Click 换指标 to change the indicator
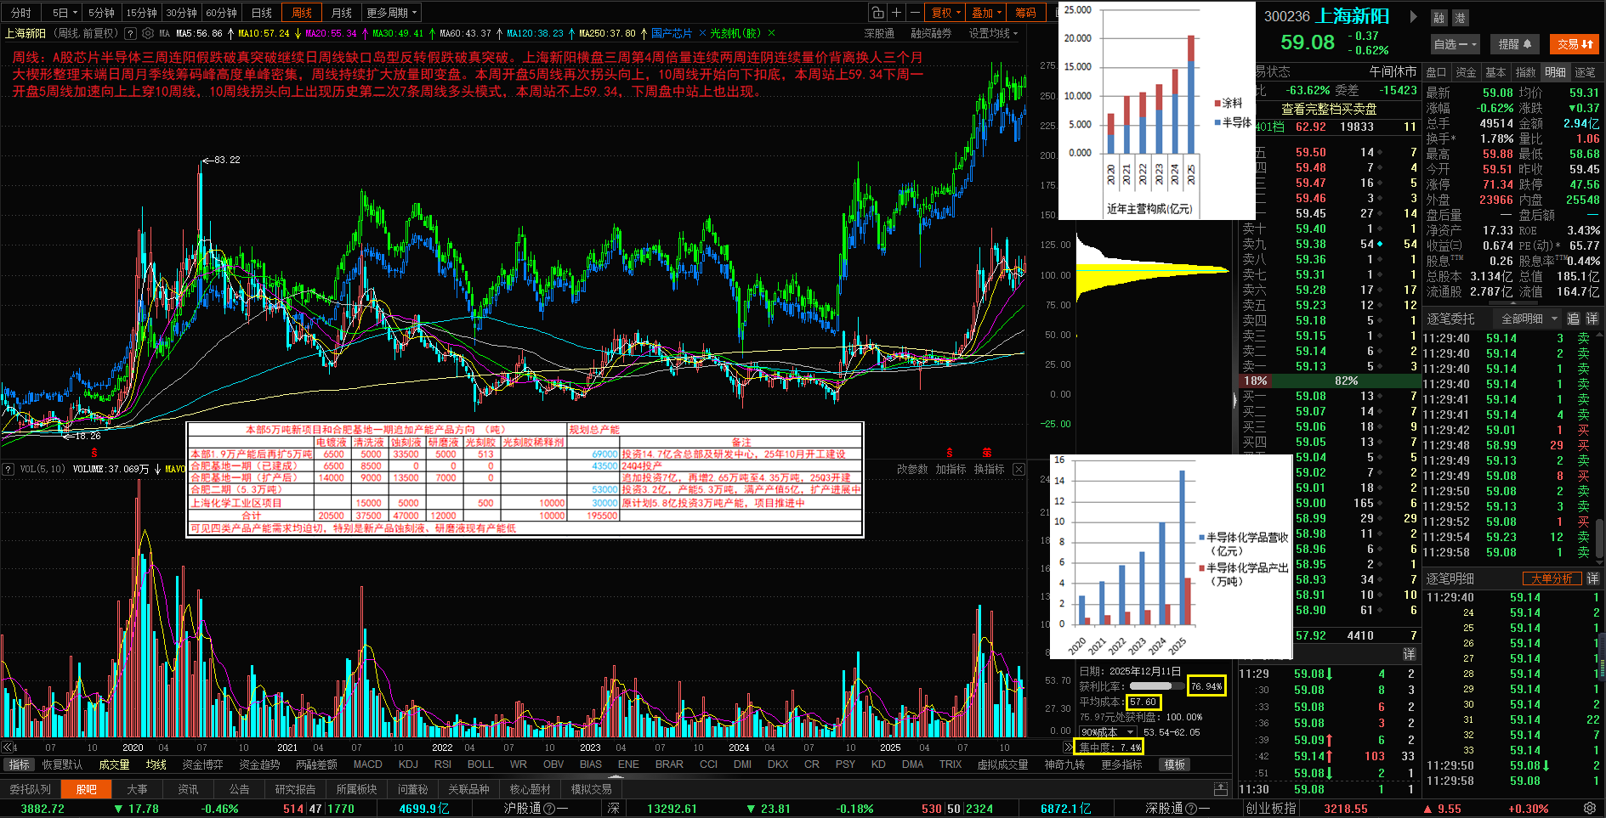The image size is (1606, 818). pyautogui.click(x=989, y=469)
